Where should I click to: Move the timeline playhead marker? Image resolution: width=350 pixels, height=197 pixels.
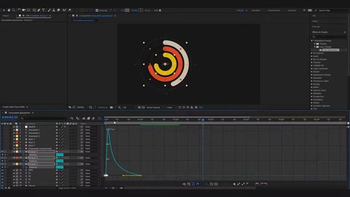point(203,120)
